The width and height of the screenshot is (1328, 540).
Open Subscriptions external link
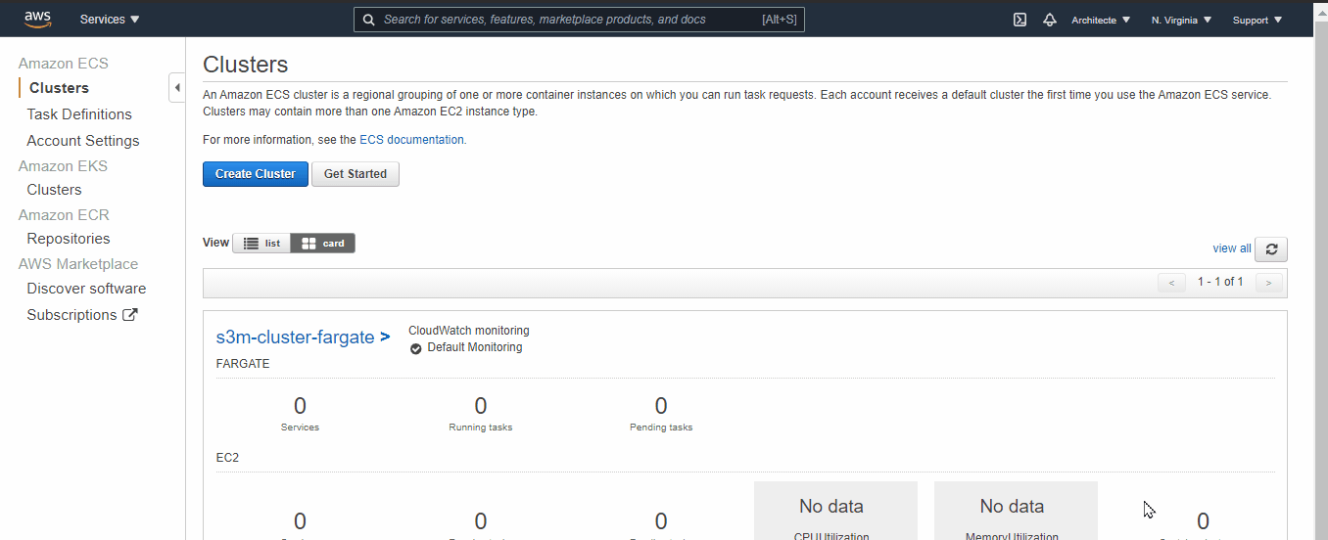82,315
